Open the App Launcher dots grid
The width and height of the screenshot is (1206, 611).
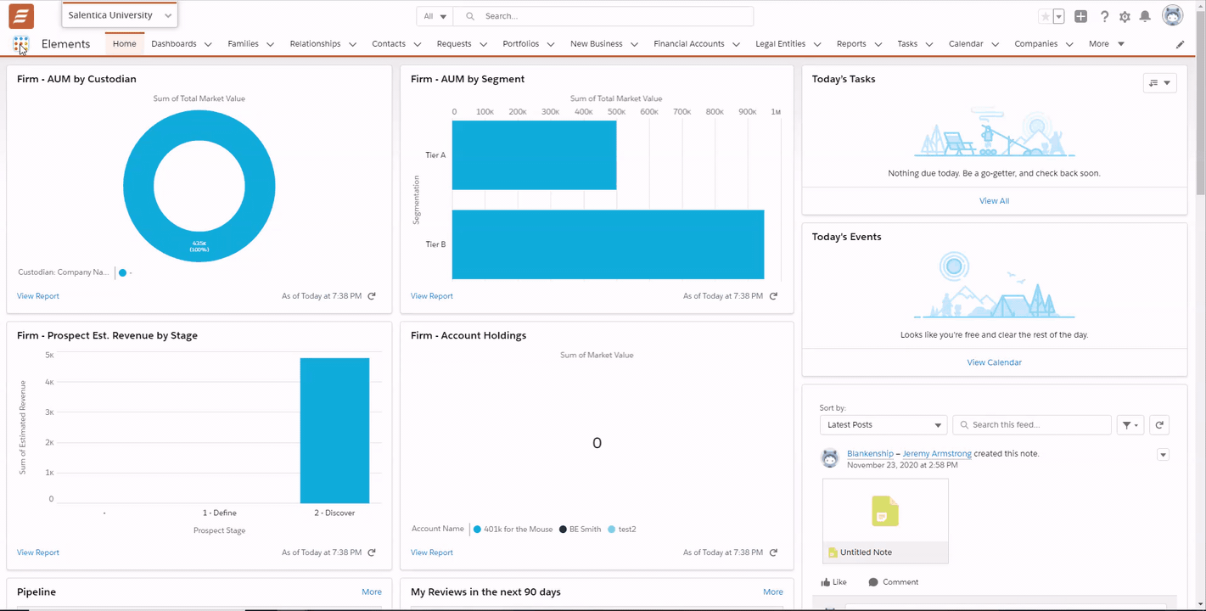(x=21, y=44)
